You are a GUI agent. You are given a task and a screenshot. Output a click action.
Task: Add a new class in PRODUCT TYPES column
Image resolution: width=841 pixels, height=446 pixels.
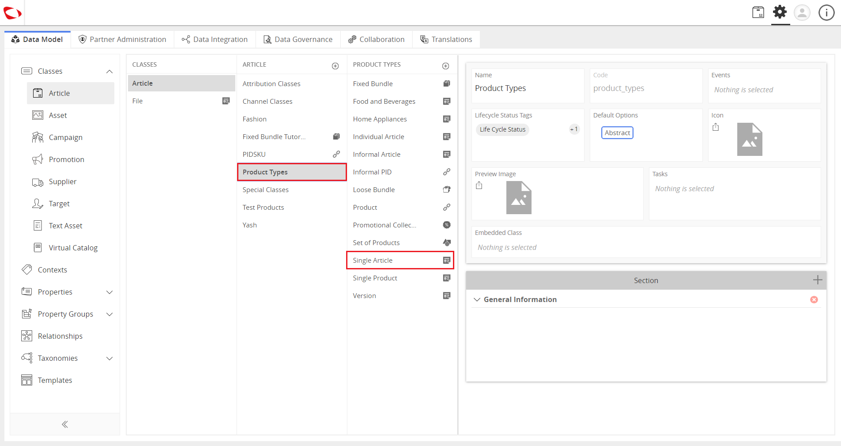[x=446, y=66]
